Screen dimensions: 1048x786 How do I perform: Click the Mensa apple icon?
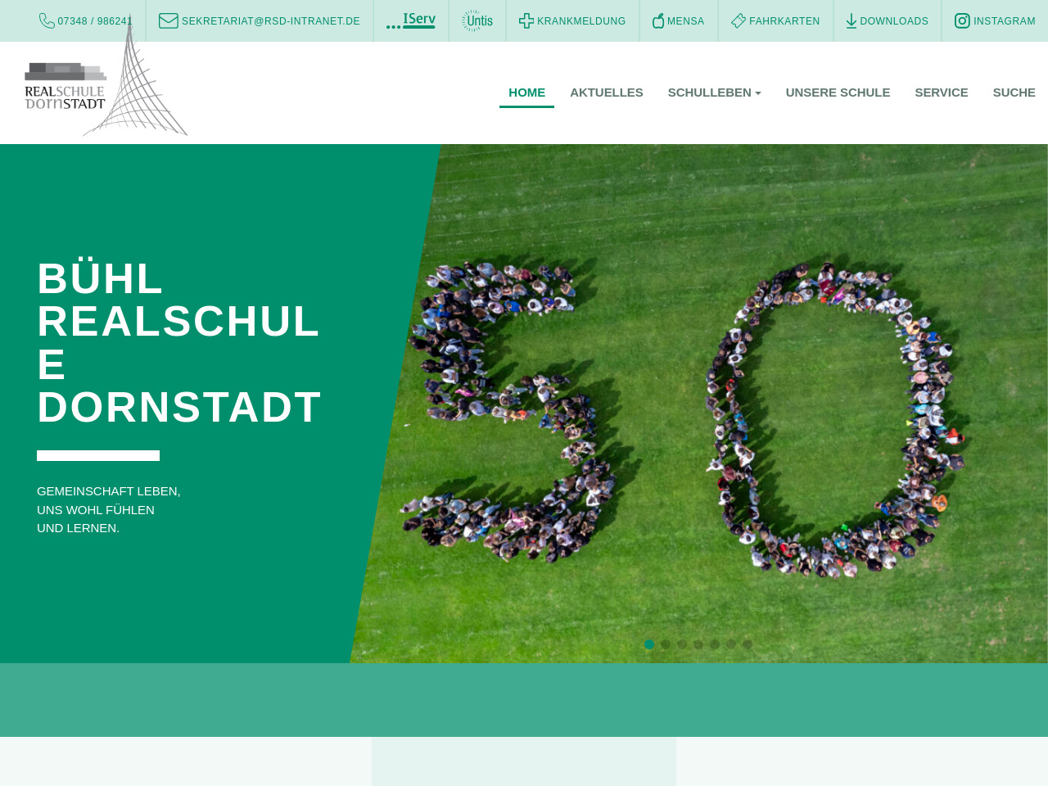(657, 21)
